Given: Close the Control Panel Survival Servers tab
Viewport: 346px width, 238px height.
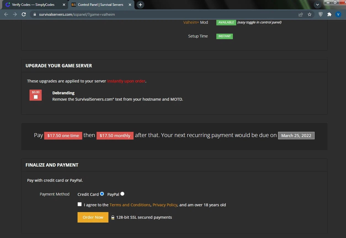Looking at the screenshot, I should tap(130, 5).
